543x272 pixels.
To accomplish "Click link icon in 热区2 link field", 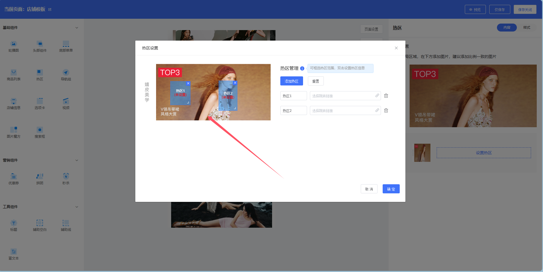I will point(377,110).
